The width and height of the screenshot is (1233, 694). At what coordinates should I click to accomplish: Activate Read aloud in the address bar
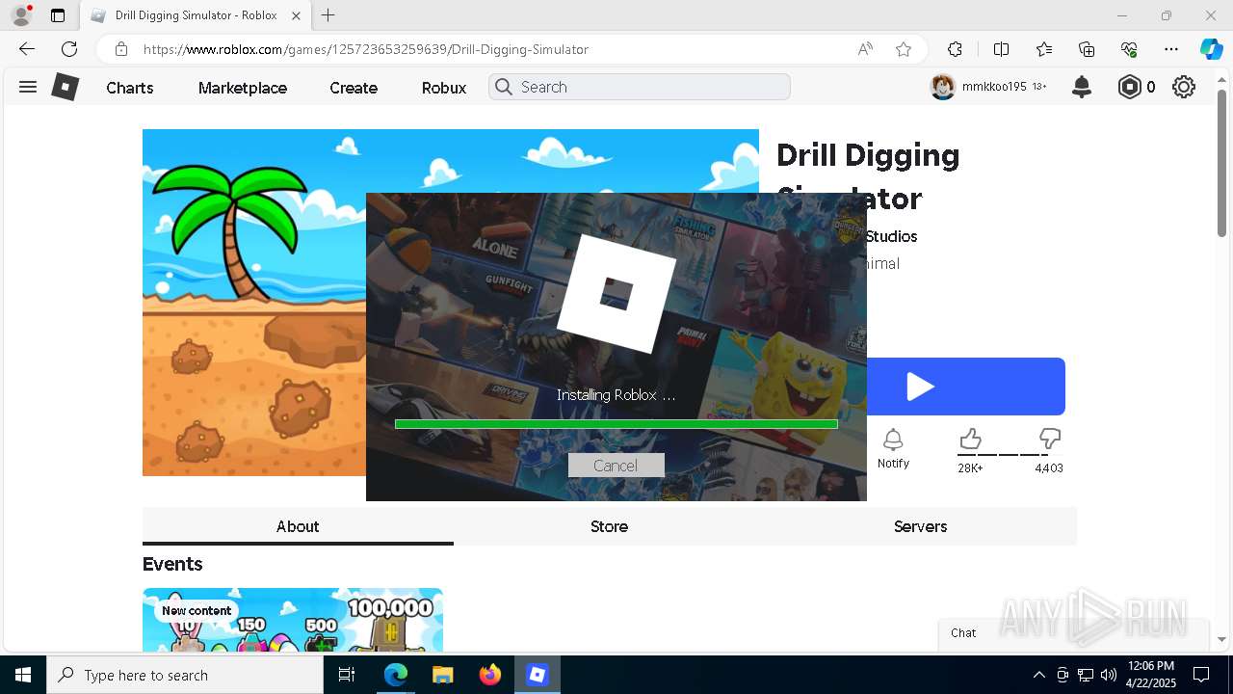865,49
